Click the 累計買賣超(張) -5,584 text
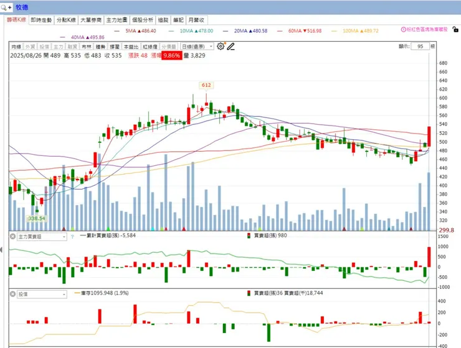 click(110, 236)
